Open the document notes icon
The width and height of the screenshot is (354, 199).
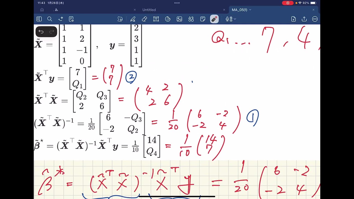(71, 19)
